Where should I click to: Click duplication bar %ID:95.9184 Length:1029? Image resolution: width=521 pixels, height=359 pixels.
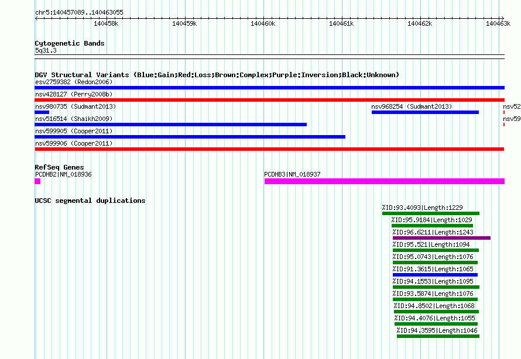432,226
